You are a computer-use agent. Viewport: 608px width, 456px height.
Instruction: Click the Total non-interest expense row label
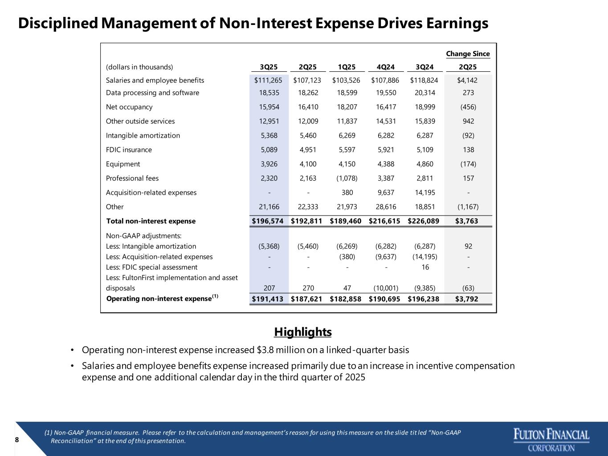coord(151,221)
